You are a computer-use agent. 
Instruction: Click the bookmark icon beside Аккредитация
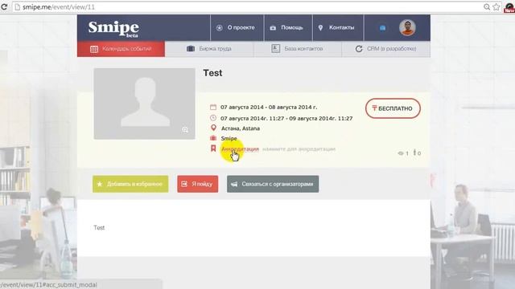click(x=213, y=149)
